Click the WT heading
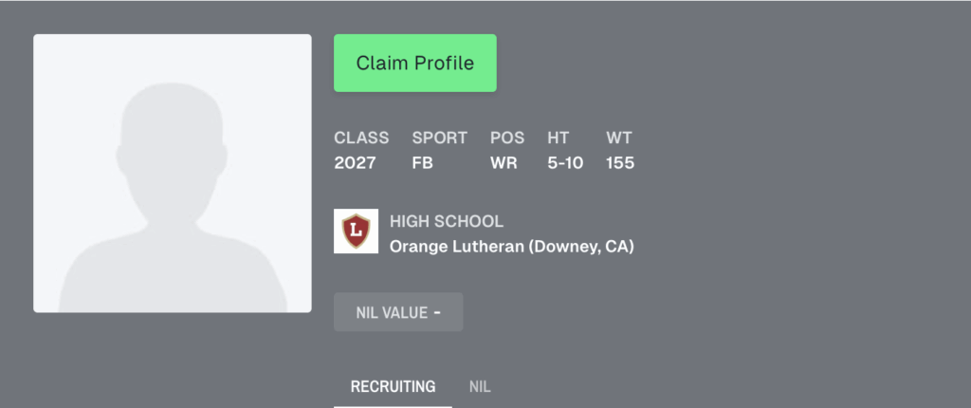The width and height of the screenshot is (971, 408). [x=618, y=138]
